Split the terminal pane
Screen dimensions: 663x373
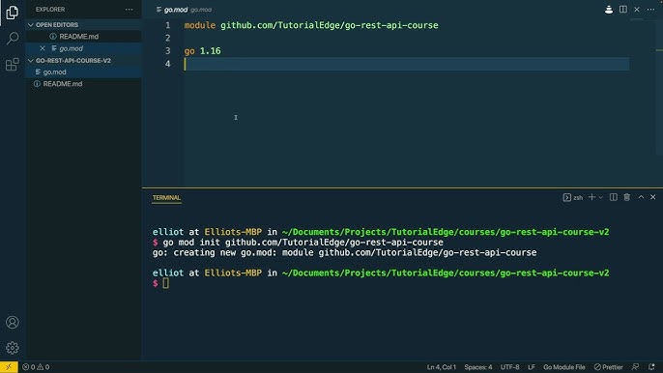tap(613, 197)
